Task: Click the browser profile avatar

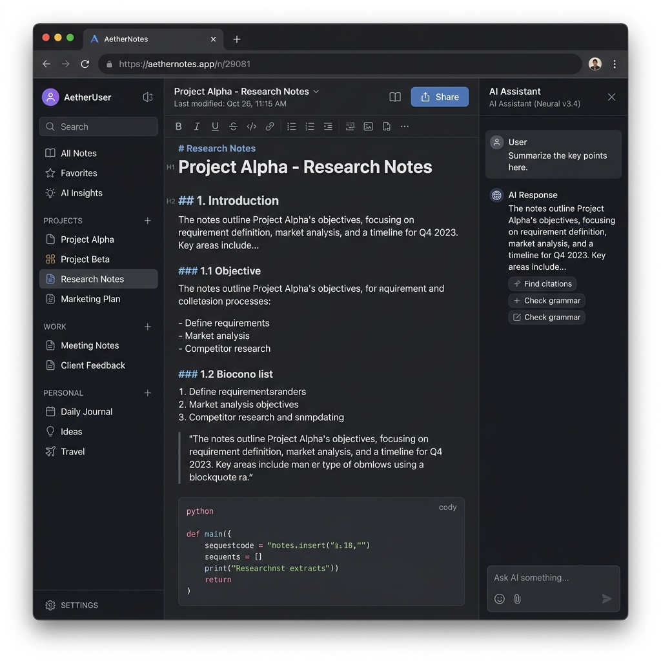Action: point(595,64)
